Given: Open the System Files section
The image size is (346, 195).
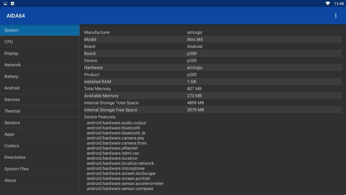Looking at the screenshot, I should (40, 169).
